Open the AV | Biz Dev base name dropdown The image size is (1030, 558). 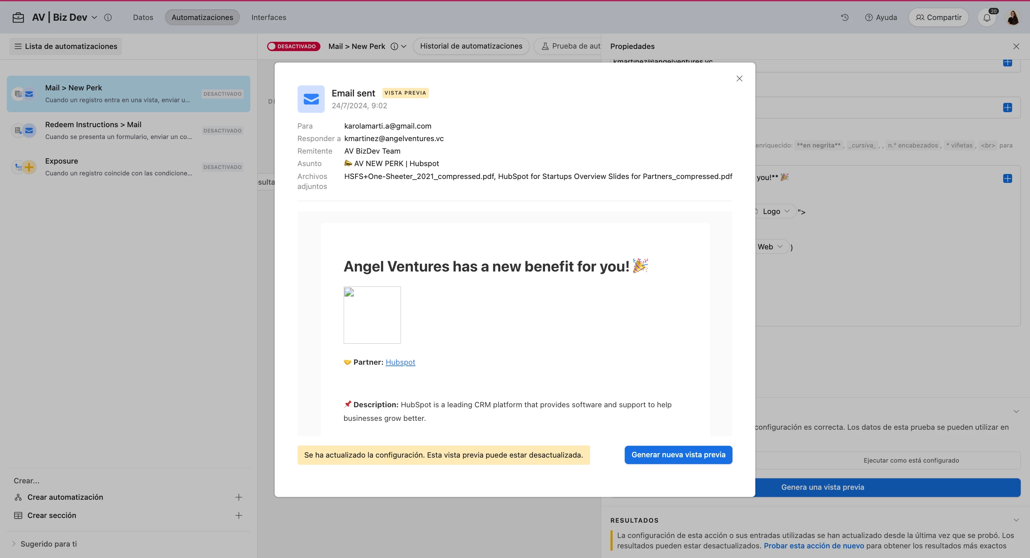(x=94, y=18)
